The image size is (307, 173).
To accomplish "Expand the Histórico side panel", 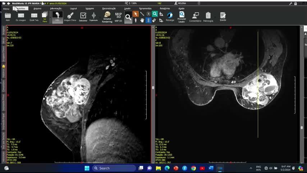I will point(4,74).
